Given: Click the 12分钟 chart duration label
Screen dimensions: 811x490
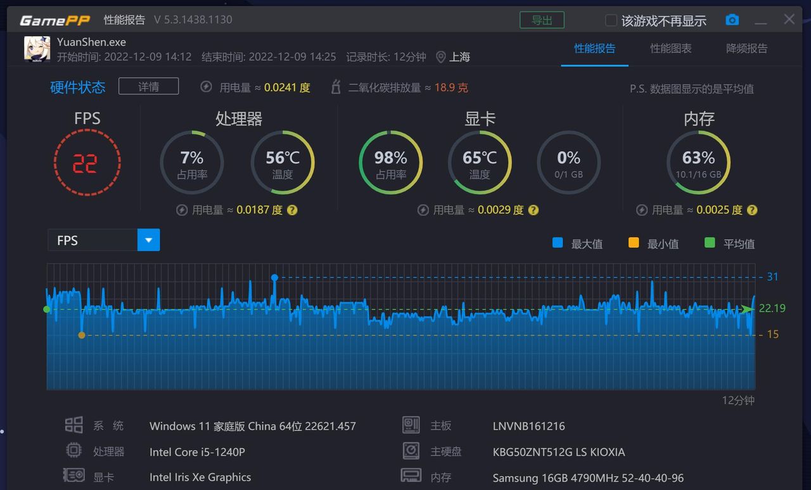Looking at the screenshot, I should coord(739,400).
